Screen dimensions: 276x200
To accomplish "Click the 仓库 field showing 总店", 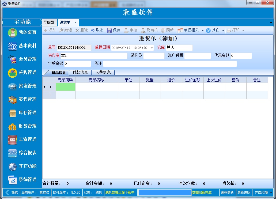I will tap(179, 48).
